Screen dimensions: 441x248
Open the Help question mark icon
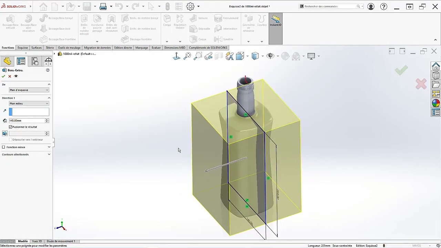384,6
